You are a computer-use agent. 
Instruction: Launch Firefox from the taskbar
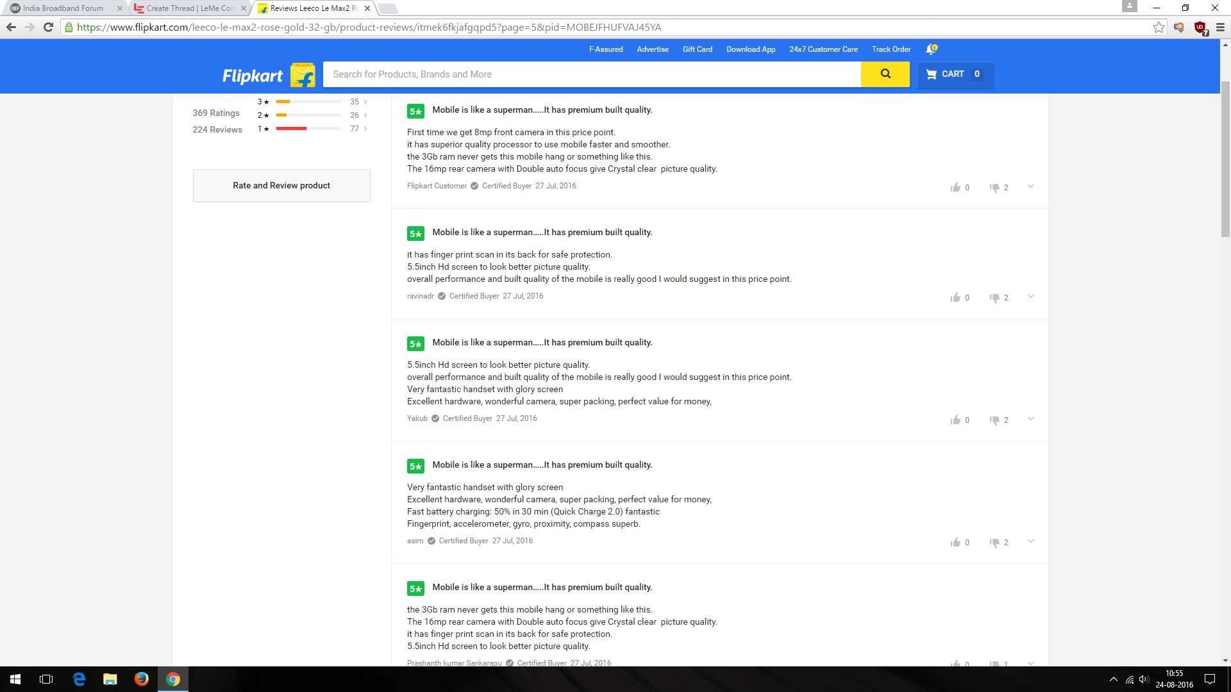142,679
